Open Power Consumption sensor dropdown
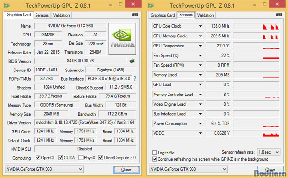This screenshot has height=178, width=288. click(x=200, y=123)
